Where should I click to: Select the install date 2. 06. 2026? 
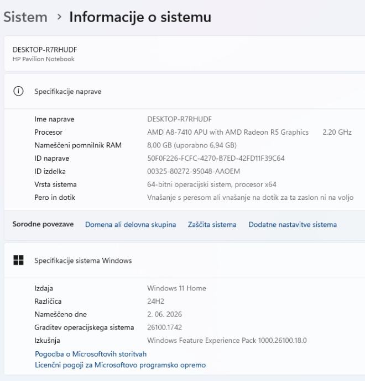tap(164, 314)
